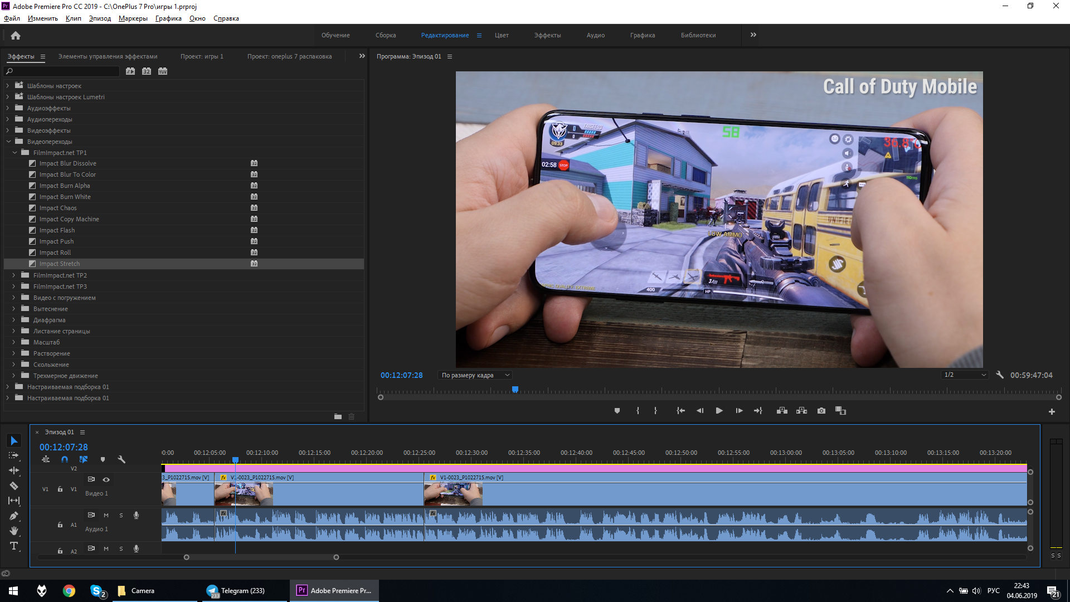This screenshot has width=1070, height=602.
Task: Select the Razor tool
Action: pos(14,486)
